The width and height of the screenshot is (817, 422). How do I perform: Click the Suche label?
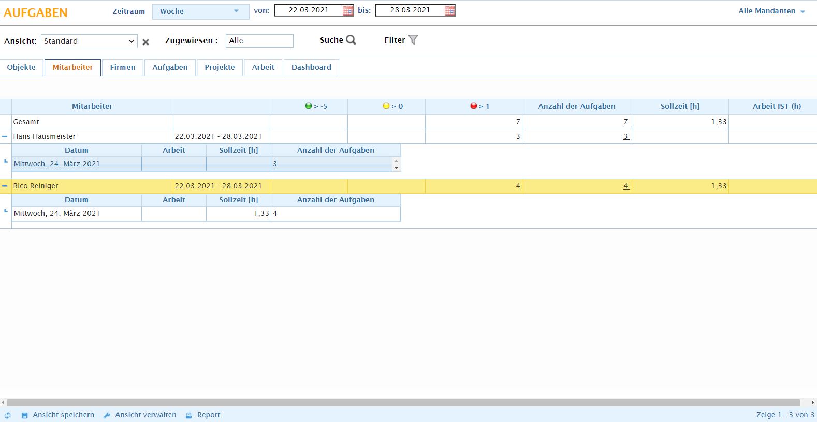[331, 40]
